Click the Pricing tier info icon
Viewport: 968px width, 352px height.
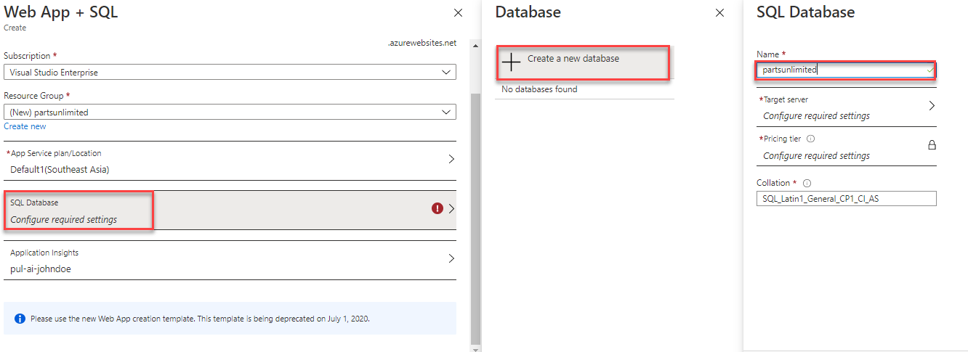point(811,139)
